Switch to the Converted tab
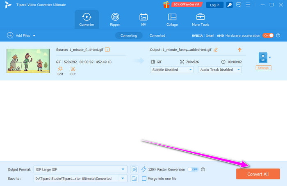The width and height of the screenshot is (287, 186). [x=157, y=36]
